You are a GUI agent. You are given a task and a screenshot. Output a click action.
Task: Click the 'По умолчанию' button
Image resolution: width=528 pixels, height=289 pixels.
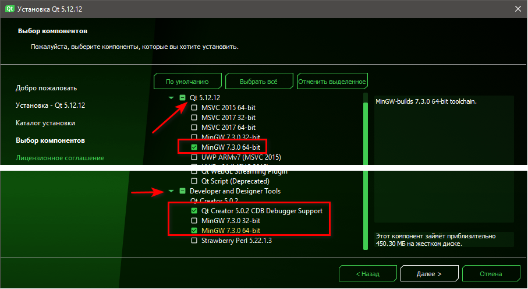(187, 81)
